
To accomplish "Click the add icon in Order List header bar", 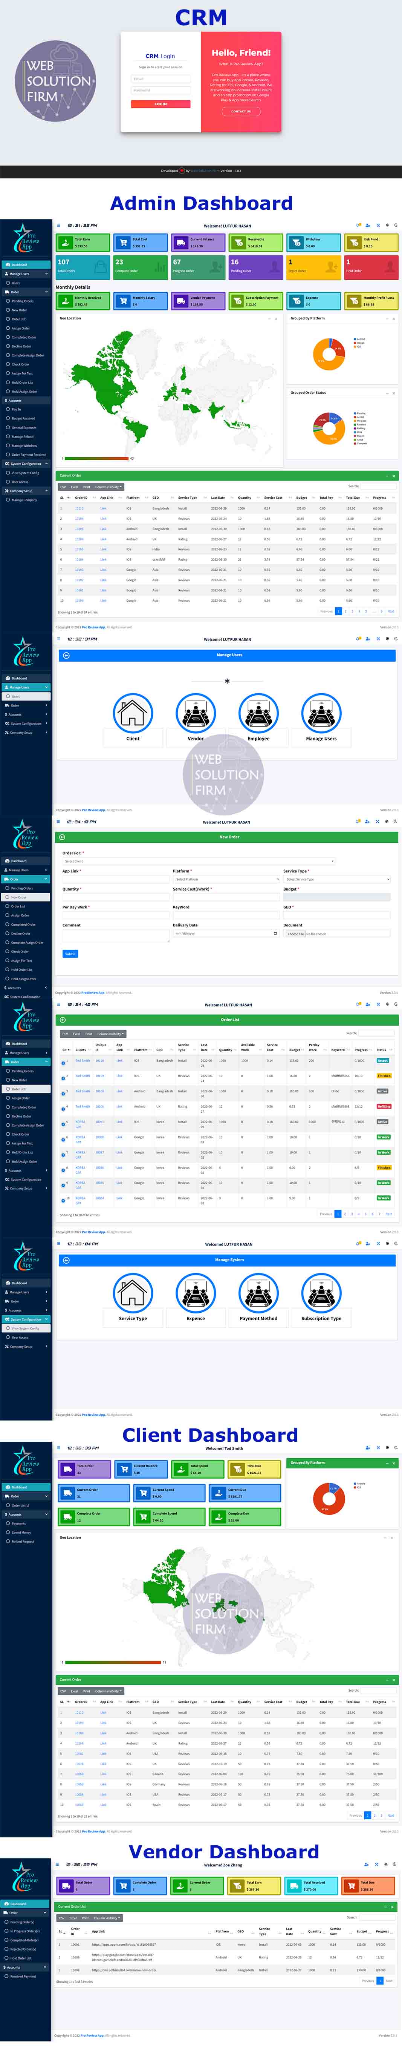I will (63, 1020).
